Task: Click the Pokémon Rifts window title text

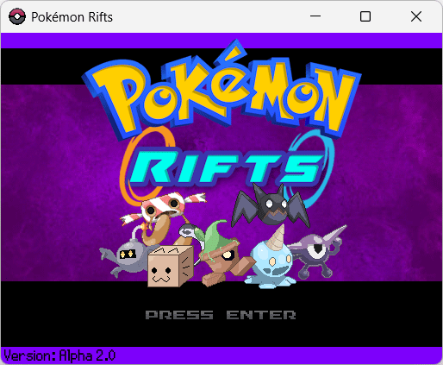Action: click(72, 17)
